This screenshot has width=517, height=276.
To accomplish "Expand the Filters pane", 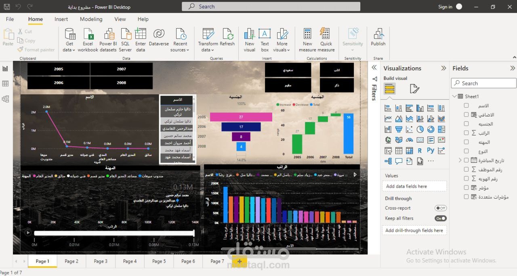I will coord(374,68).
